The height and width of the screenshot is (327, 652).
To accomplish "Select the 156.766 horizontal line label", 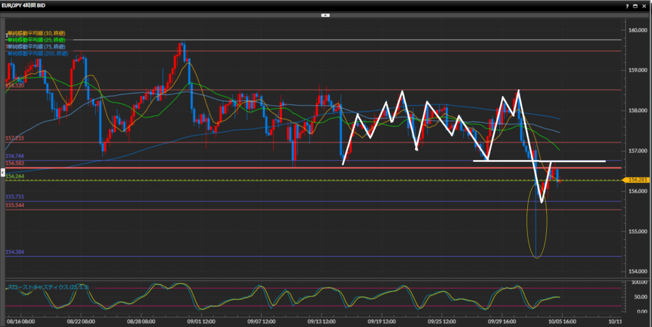I will coord(15,156).
